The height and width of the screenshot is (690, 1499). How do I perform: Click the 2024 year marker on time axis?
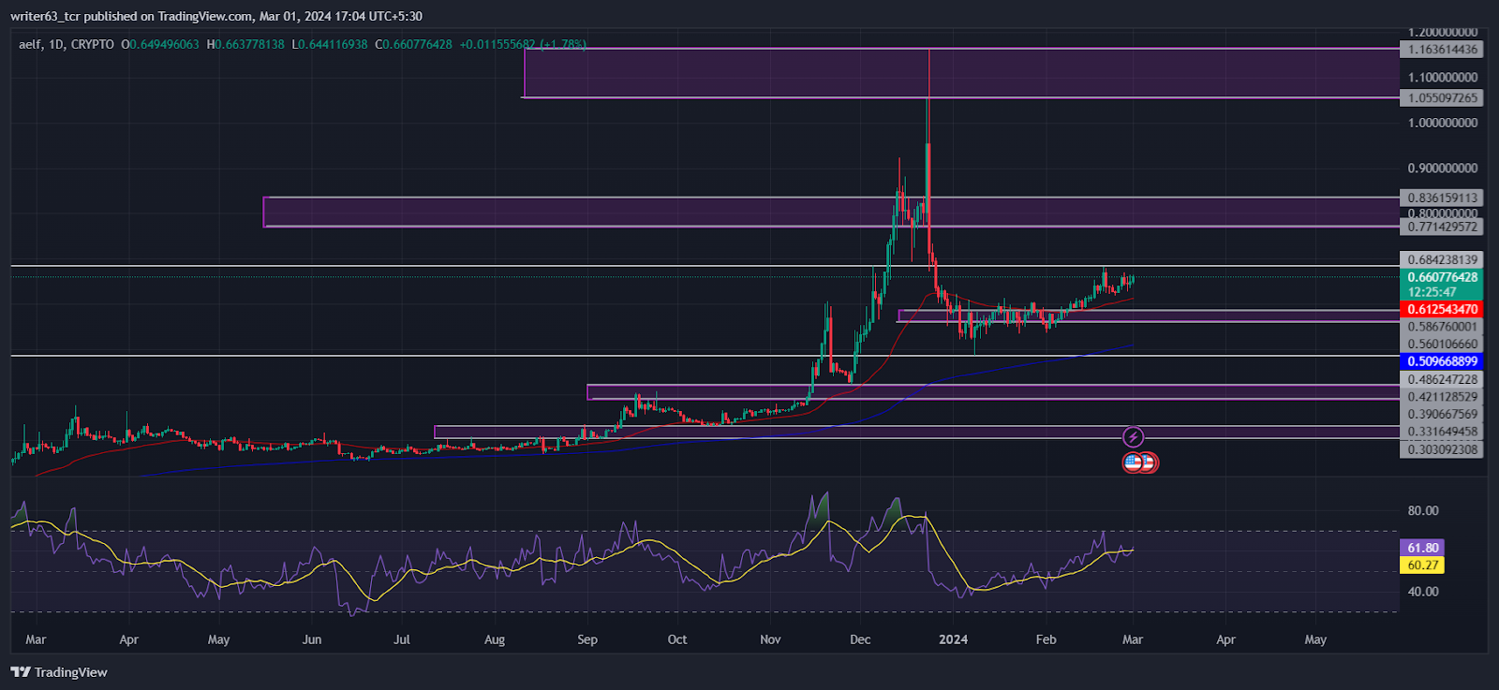tap(953, 639)
